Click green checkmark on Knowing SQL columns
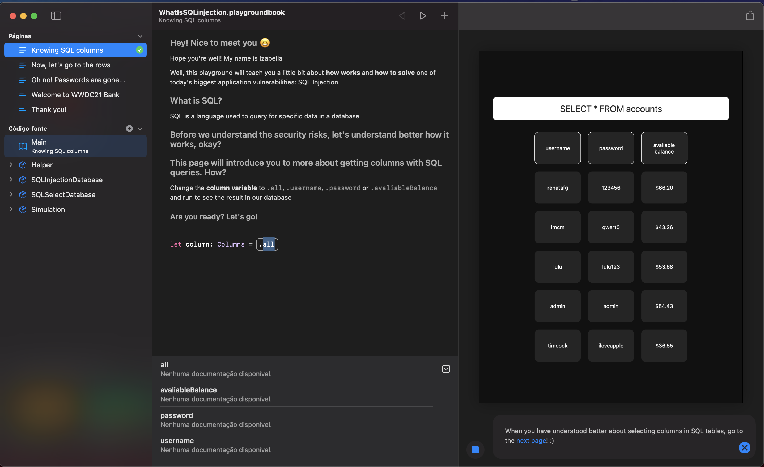The width and height of the screenshot is (764, 467). pos(139,50)
